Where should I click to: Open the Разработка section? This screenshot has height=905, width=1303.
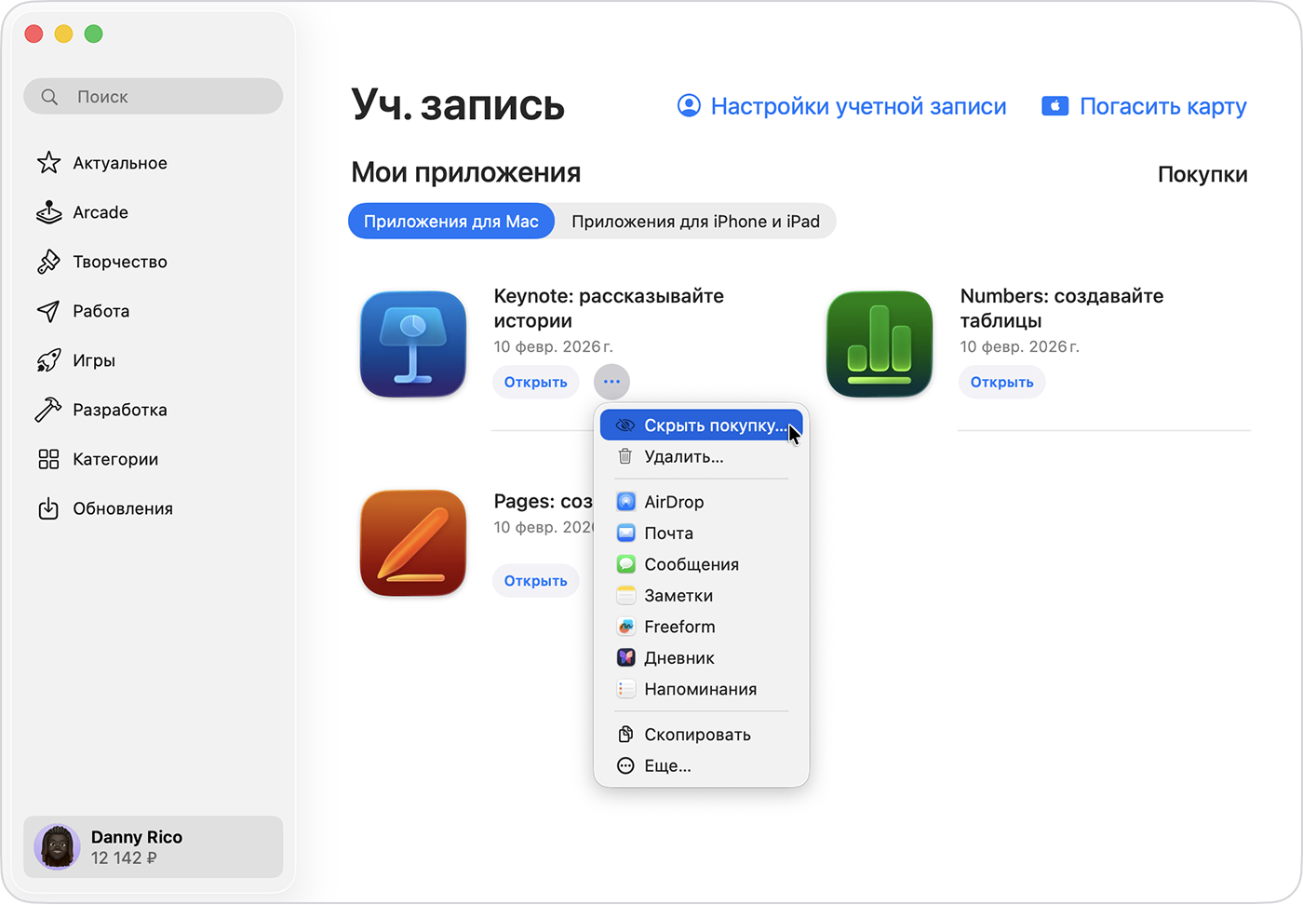(x=119, y=410)
